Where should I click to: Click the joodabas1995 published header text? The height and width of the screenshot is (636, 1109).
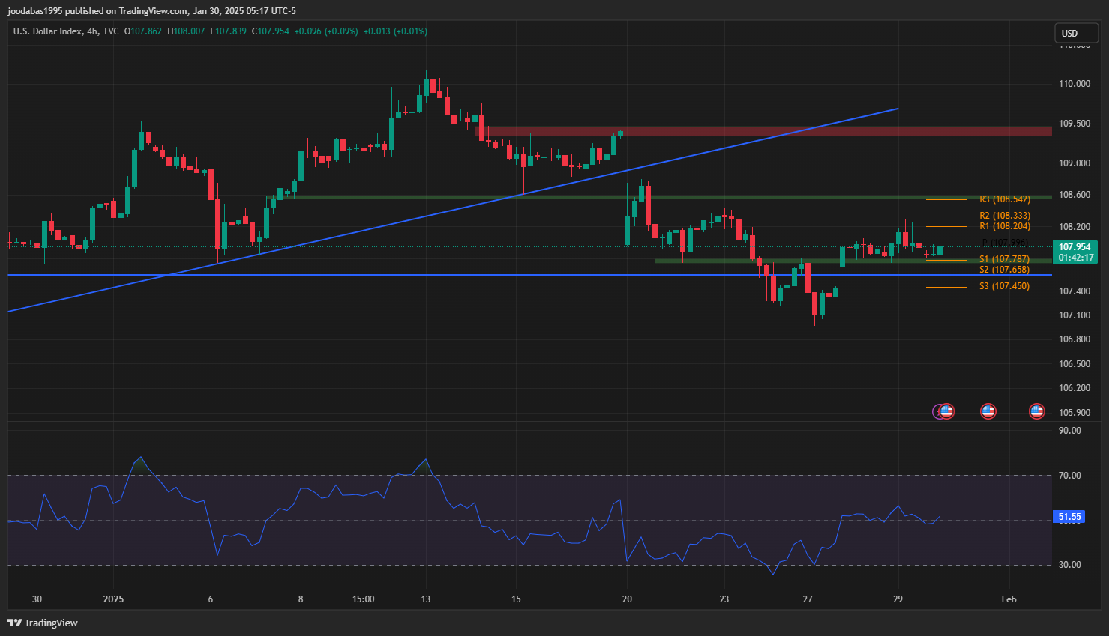click(151, 10)
